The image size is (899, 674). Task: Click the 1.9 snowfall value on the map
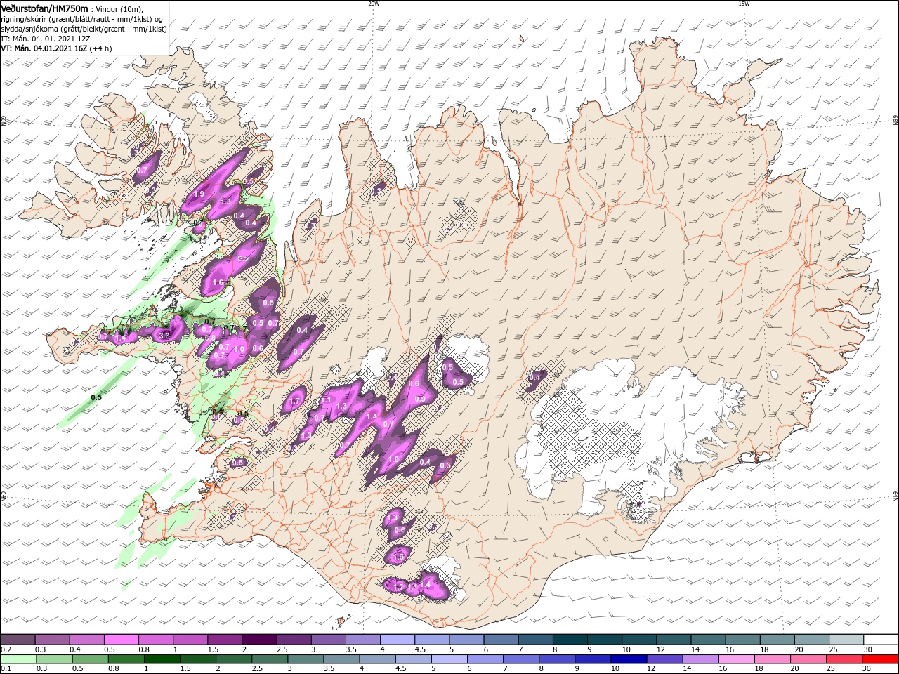[199, 194]
